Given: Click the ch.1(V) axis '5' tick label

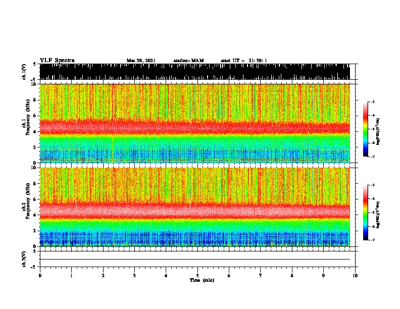Looking at the screenshot, I should point(34,65).
